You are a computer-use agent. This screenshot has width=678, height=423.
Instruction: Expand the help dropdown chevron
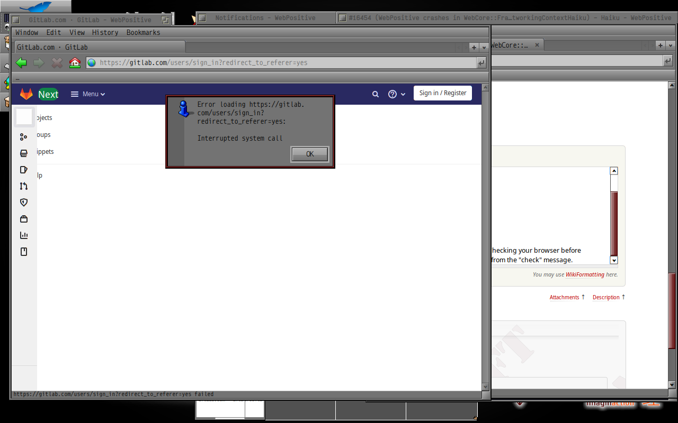point(403,94)
